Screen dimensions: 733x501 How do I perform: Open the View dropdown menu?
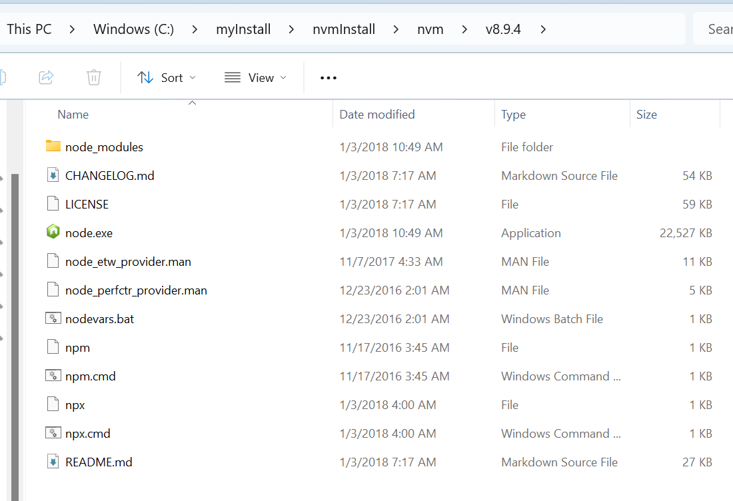[255, 77]
